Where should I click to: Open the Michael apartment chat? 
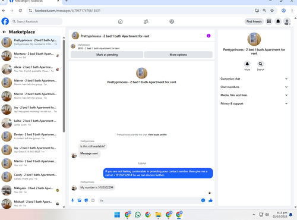(30, 203)
